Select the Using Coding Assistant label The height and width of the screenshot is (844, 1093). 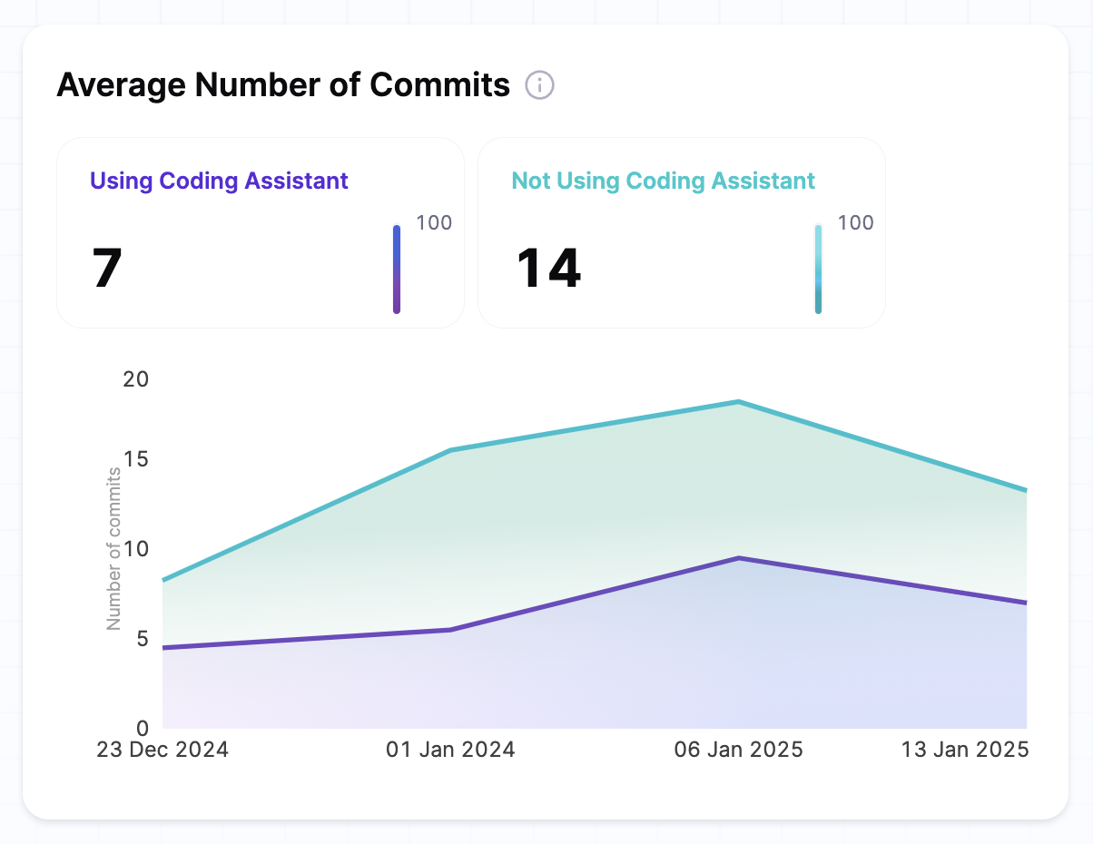[219, 181]
